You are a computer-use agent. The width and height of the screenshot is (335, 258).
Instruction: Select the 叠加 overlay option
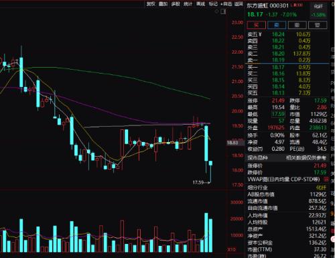[163, 4]
